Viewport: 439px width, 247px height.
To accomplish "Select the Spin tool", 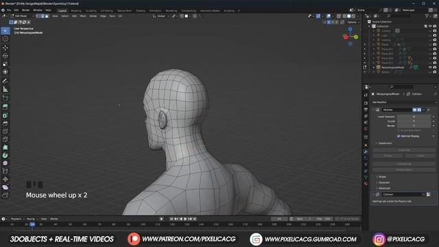I will pos(5,156).
